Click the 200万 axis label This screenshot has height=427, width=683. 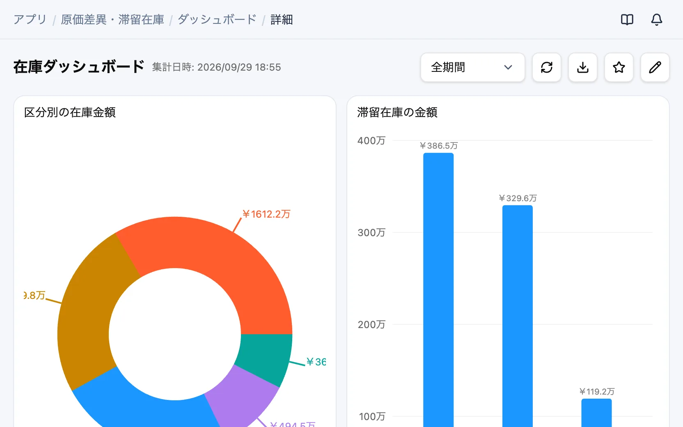pyautogui.click(x=371, y=325)
